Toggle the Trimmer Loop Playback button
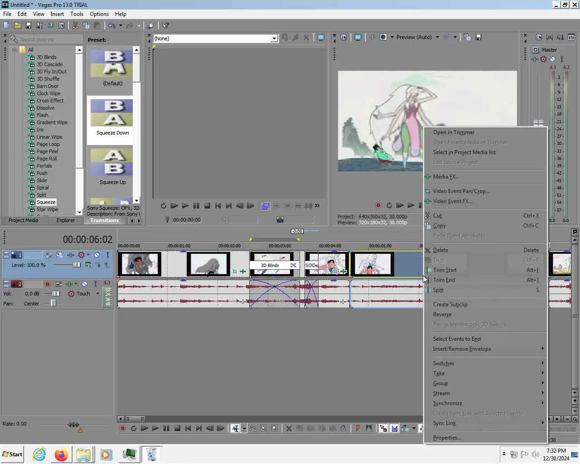 click(x=163, y=206)
